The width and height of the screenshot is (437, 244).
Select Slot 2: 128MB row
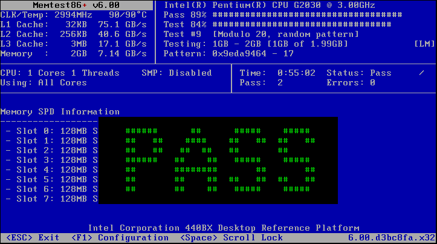click(x=51, y=151)
